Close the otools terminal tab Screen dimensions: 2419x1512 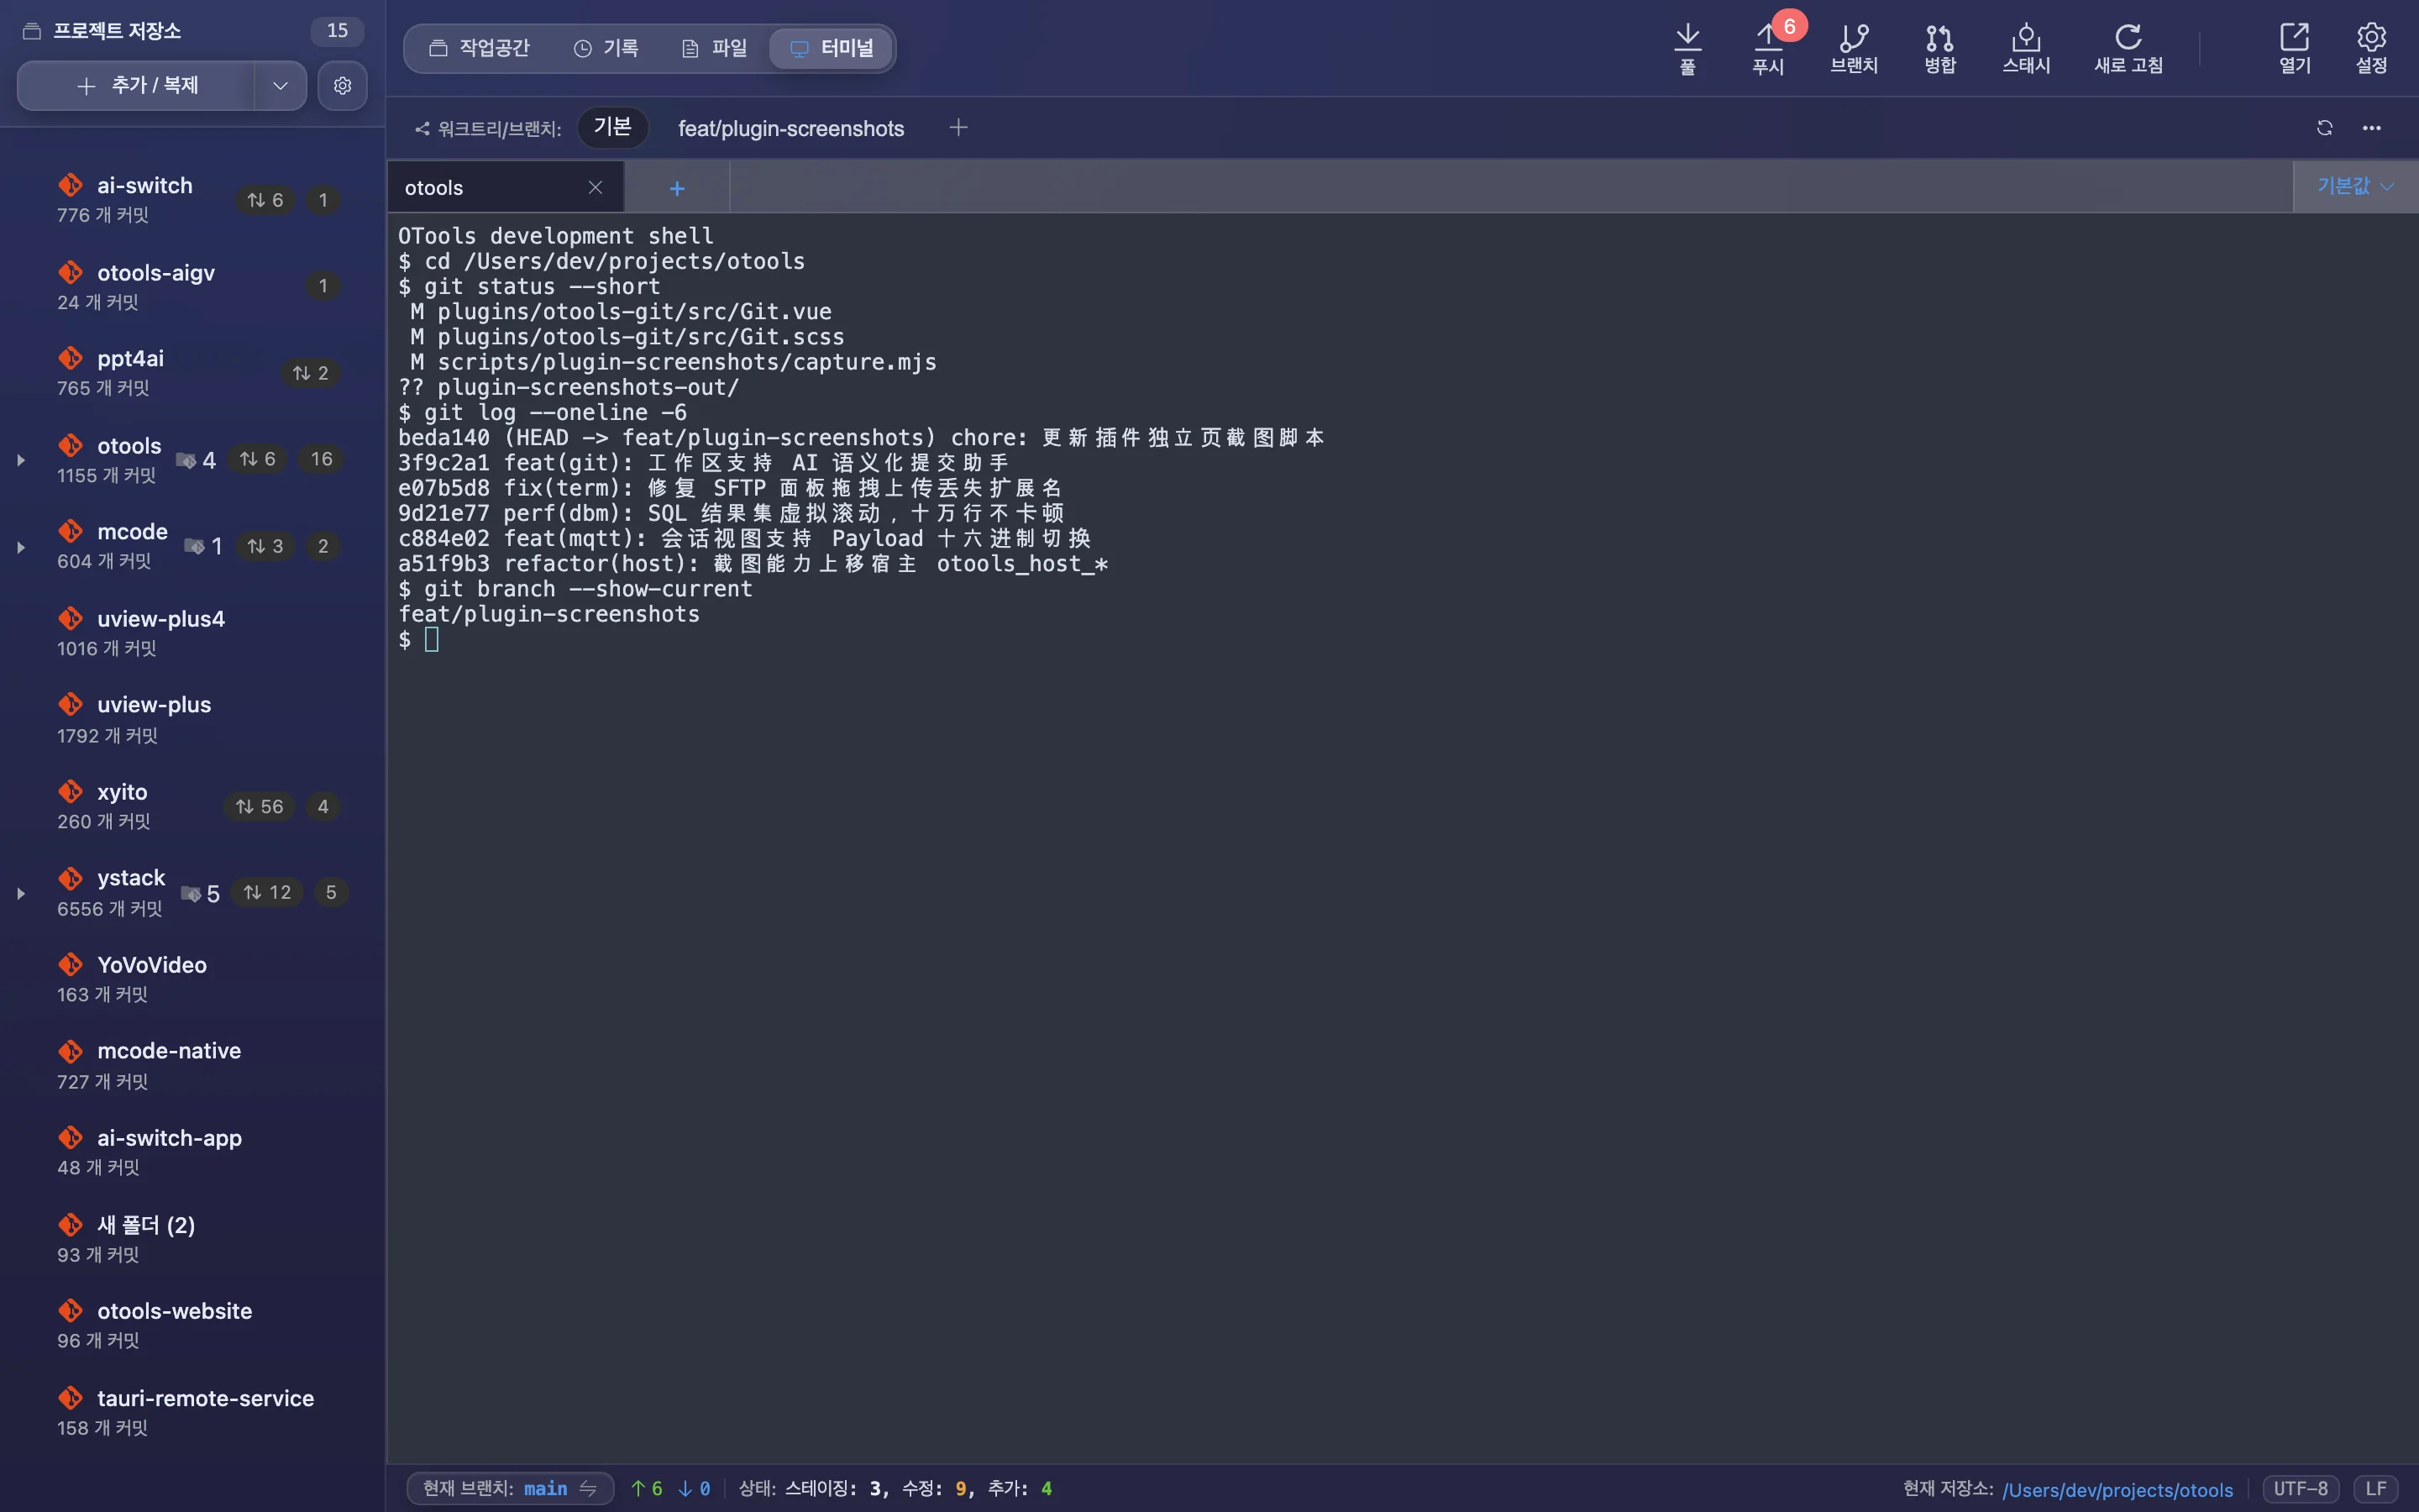pyautogui.click(x=595, y=187)
